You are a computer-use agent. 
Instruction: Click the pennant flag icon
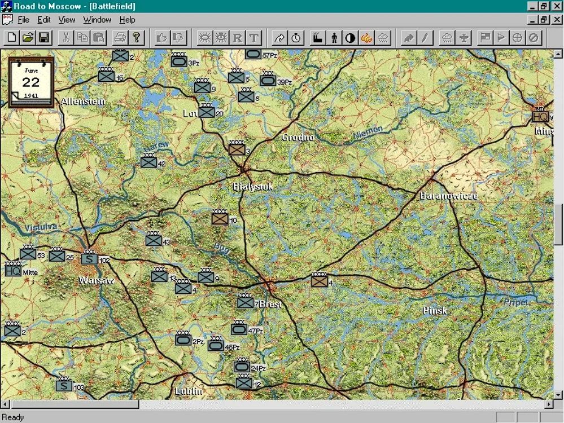click(x=501, y=38)
